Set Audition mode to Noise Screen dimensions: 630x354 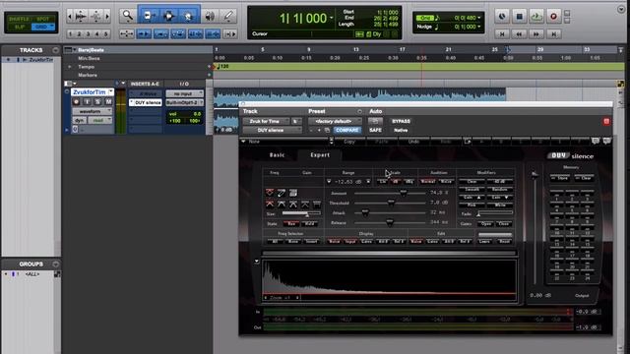point(446,181)
